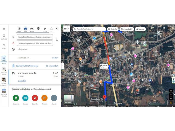
Task: Filter by gas stations chip
Action: coord(113,29)
